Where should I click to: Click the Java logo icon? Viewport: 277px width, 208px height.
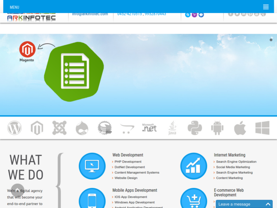[172, 128]
